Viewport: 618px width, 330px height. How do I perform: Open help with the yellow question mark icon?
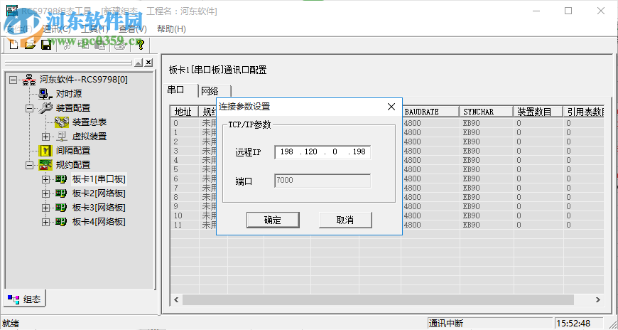click(x=140, y=45)
